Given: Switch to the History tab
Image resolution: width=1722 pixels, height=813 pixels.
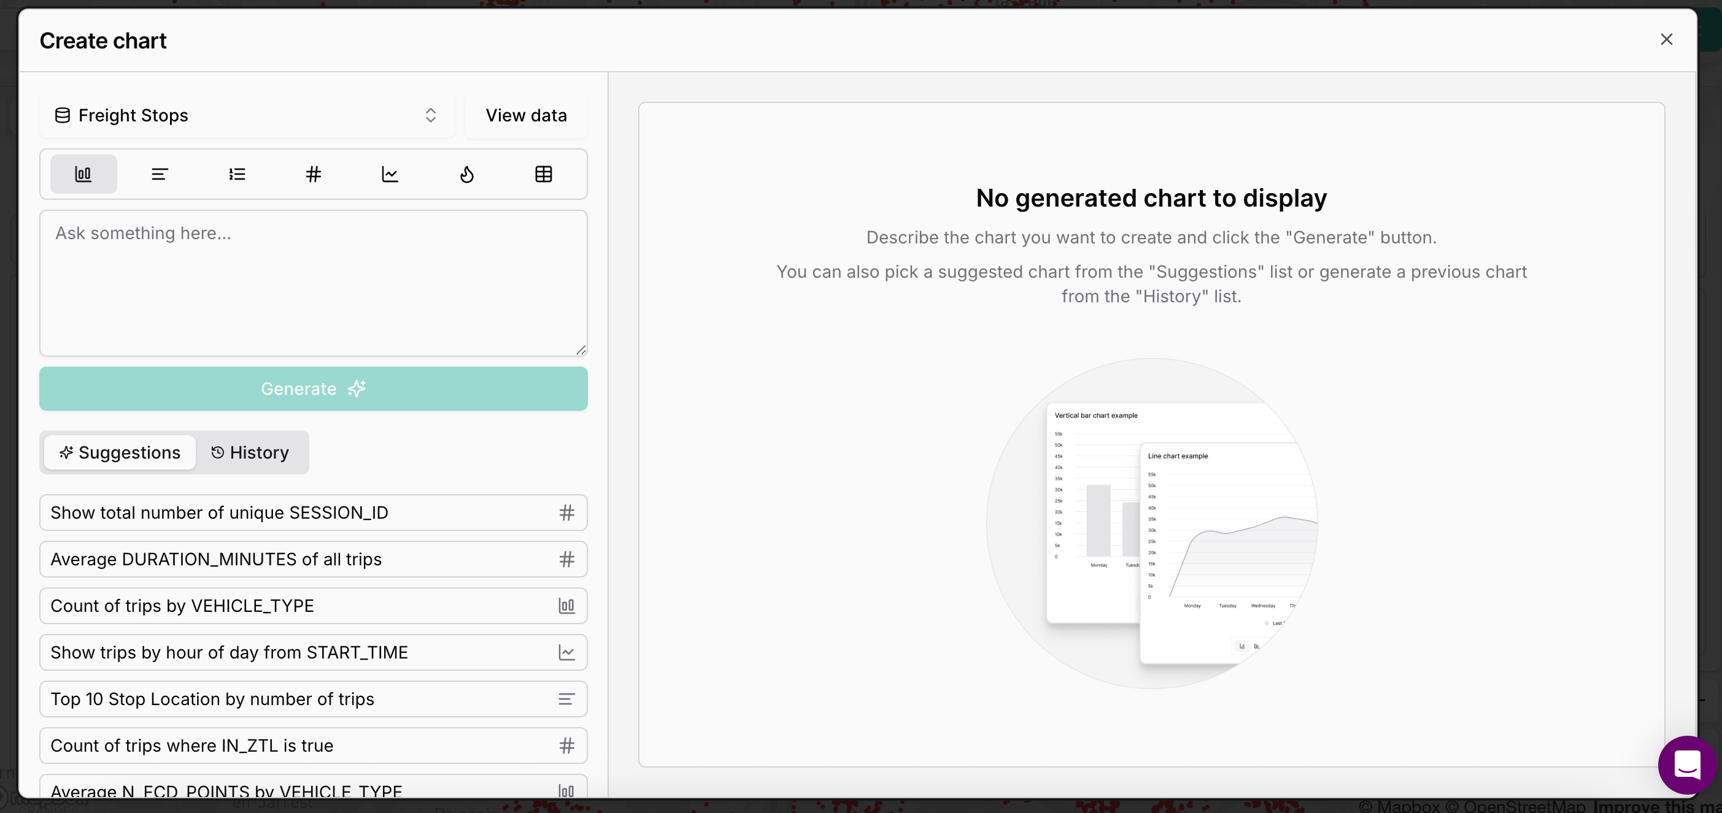Looking at the screenshot, I should point(250,452).
